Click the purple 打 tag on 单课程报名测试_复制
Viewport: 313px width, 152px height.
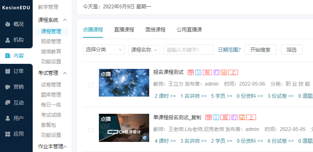(234, 118)
